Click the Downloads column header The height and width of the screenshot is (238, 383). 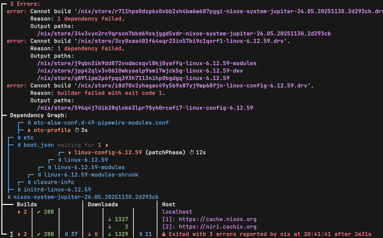point(103,204)
